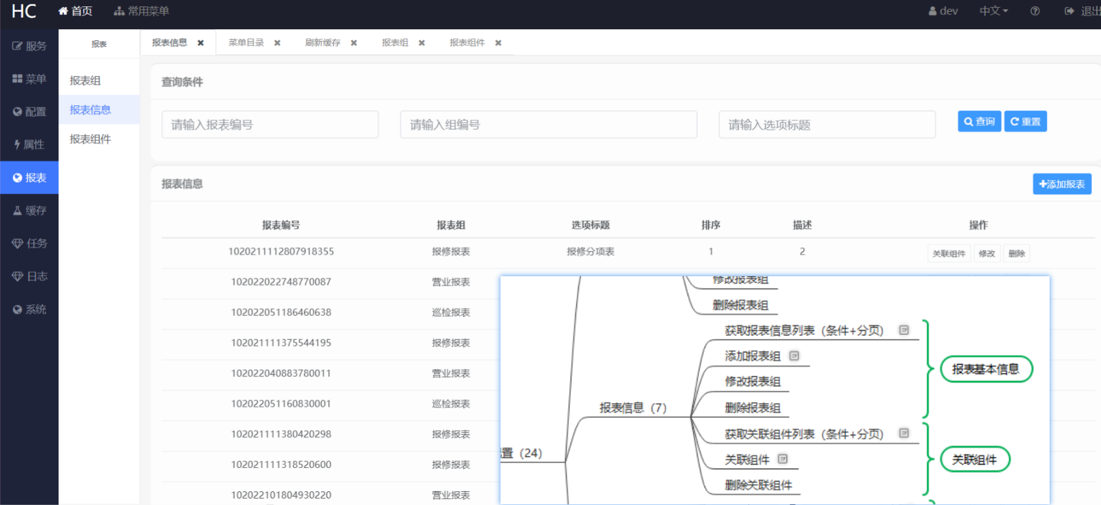Image resolution: width=1101 pixels, height=505 pixels.
Task: Select 报表 in the sidebar
Action: tap(29, 177)
